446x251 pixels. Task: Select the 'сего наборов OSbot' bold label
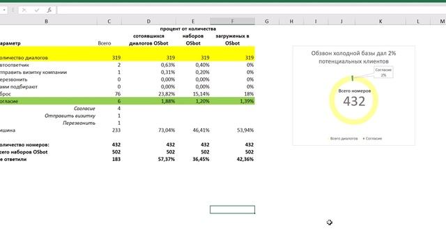(24, 152)
